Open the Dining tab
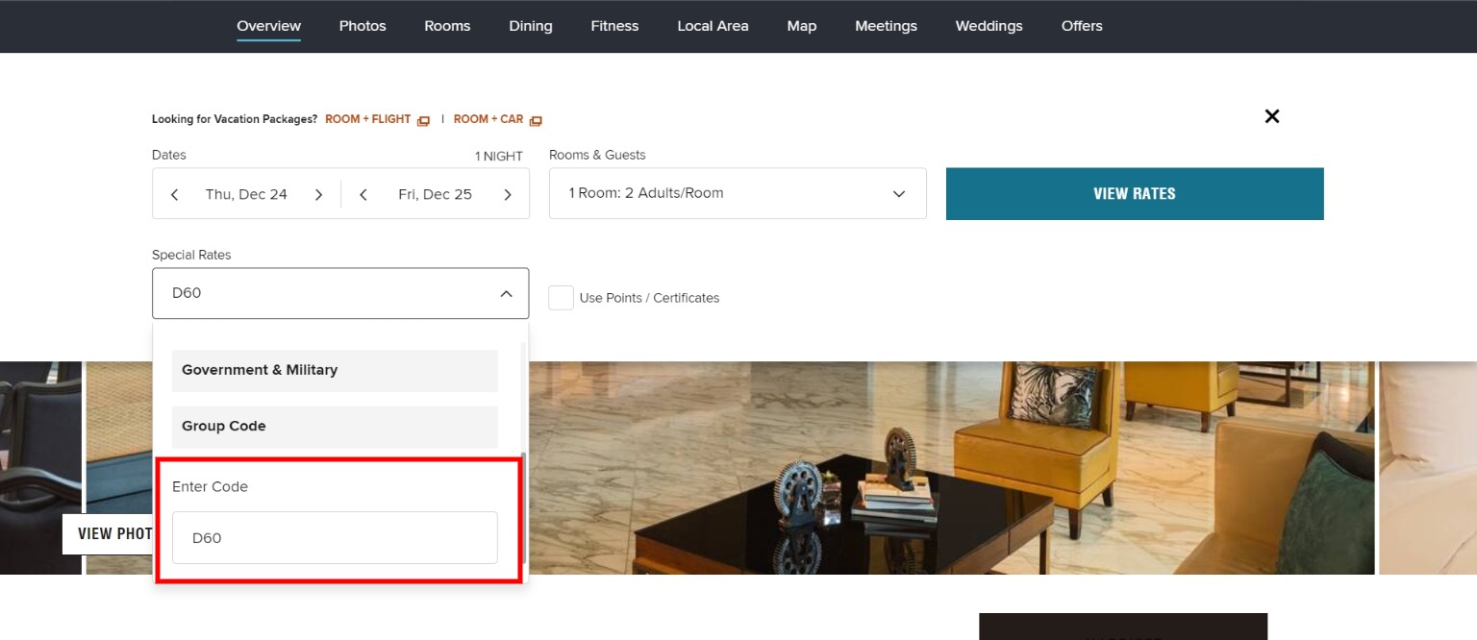This screenshot has height=640, width=1477. 531,26
